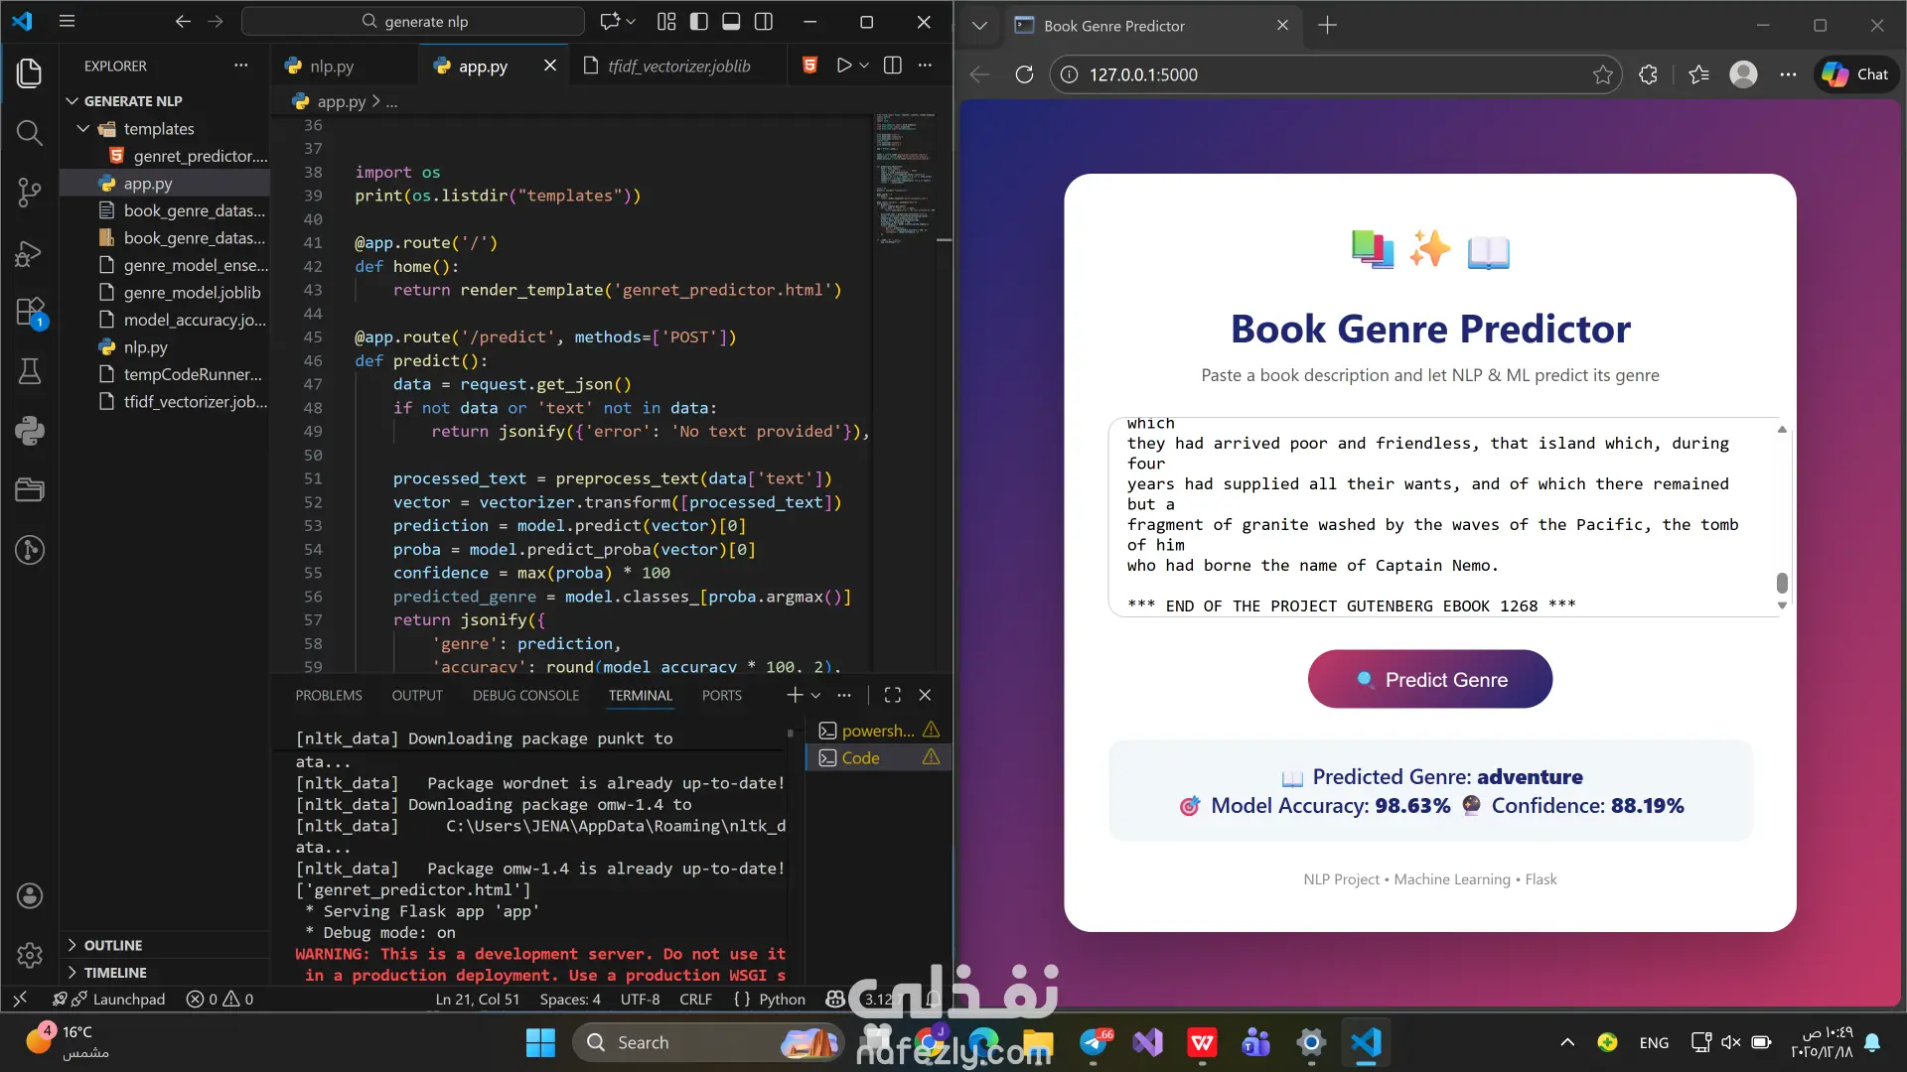Viewport: 1907px width, 1072px height.
Task: Open the Search view in activity bar
Action: (x=30, y=132)
